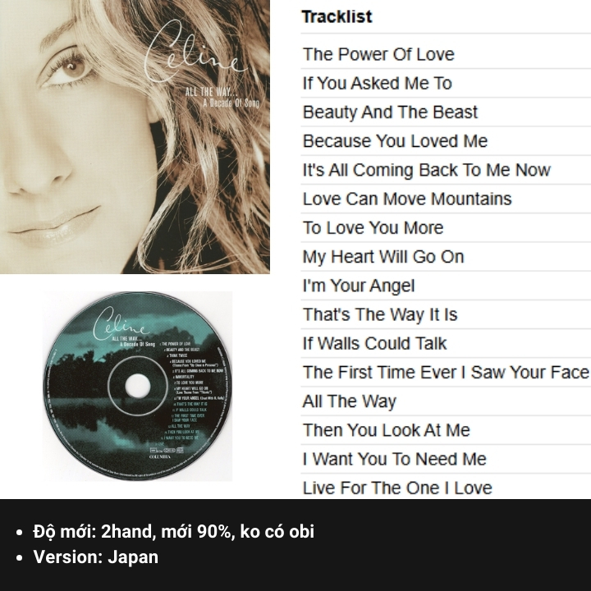Click the Tracklist heading

click(x=337, y=16)
